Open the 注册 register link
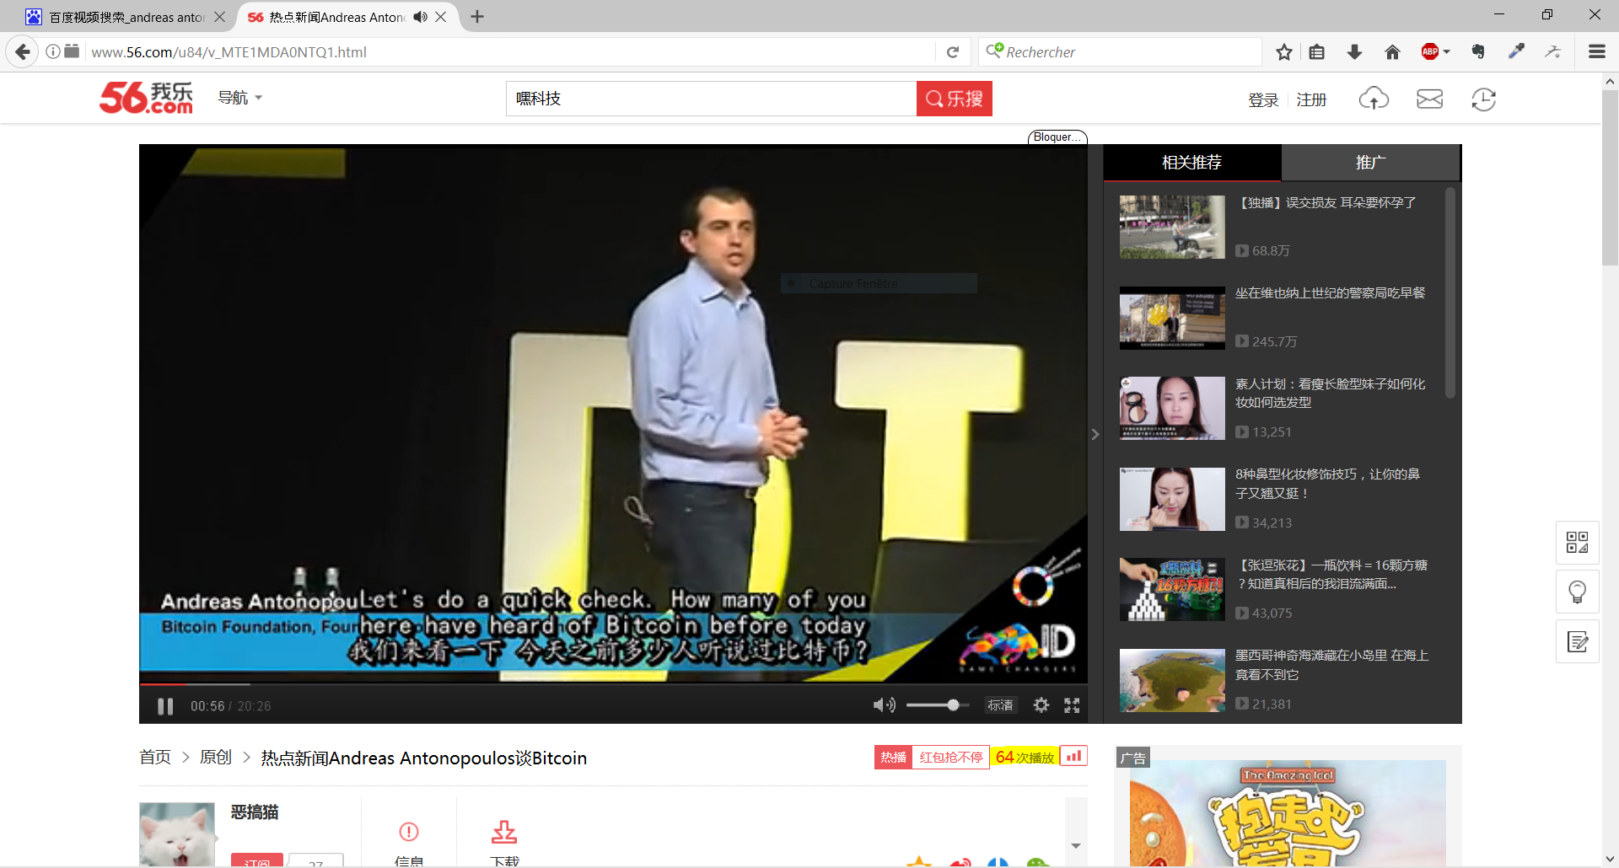Screen dimensions: 1619x868 tap(1311, 100)
